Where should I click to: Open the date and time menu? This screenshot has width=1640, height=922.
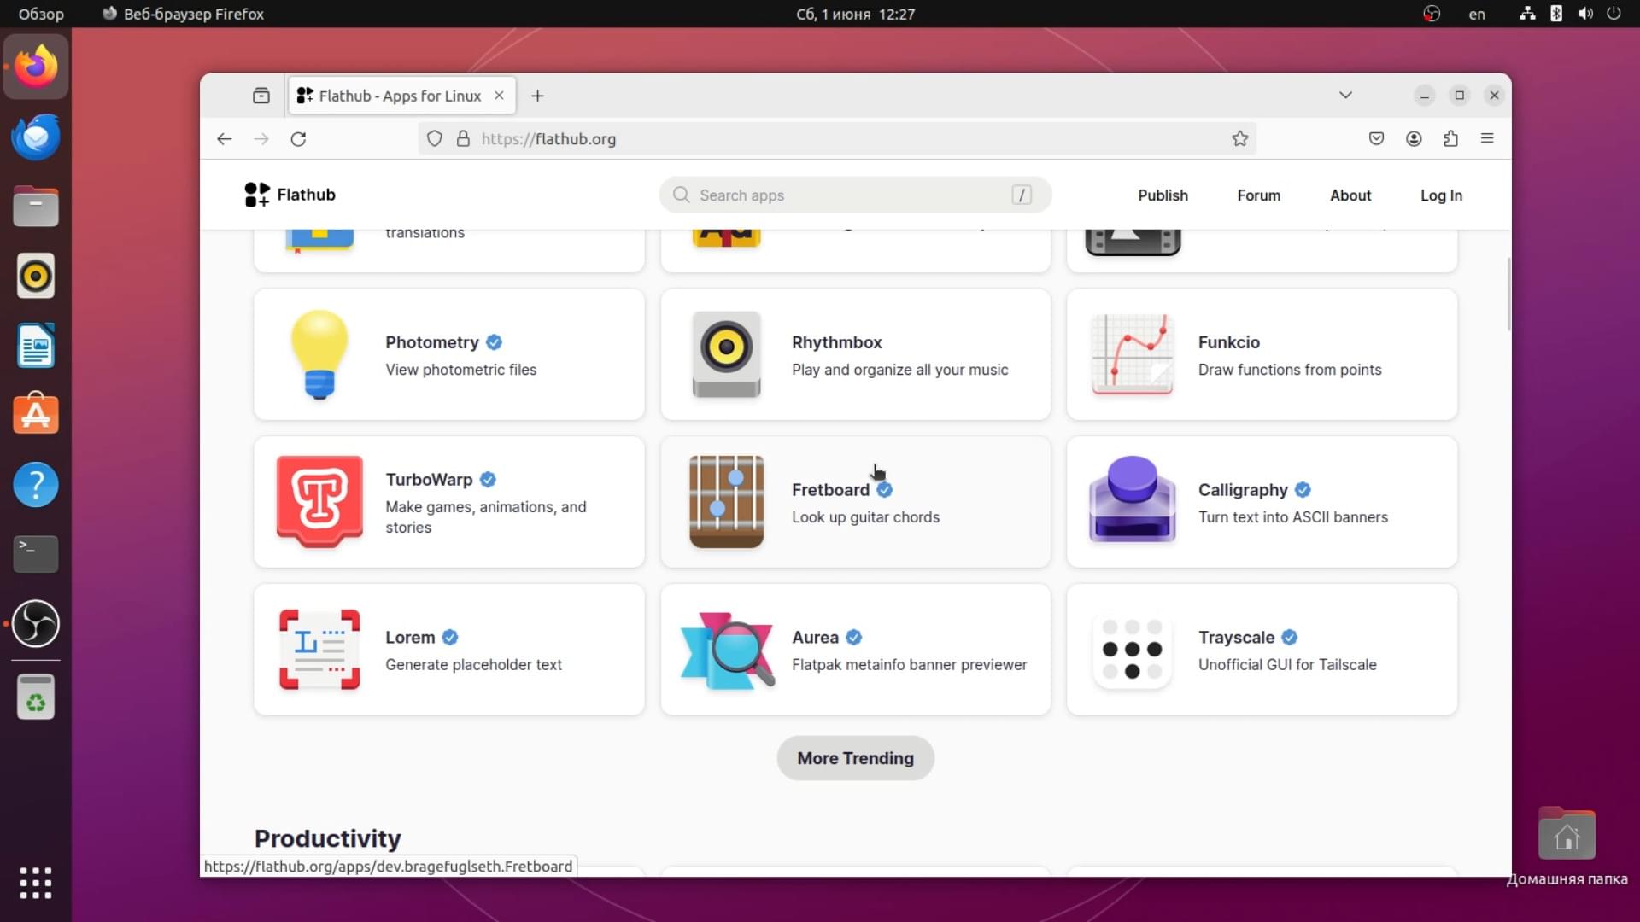coord(855,14)
